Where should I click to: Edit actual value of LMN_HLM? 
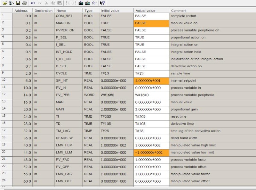tap(151, 146)
